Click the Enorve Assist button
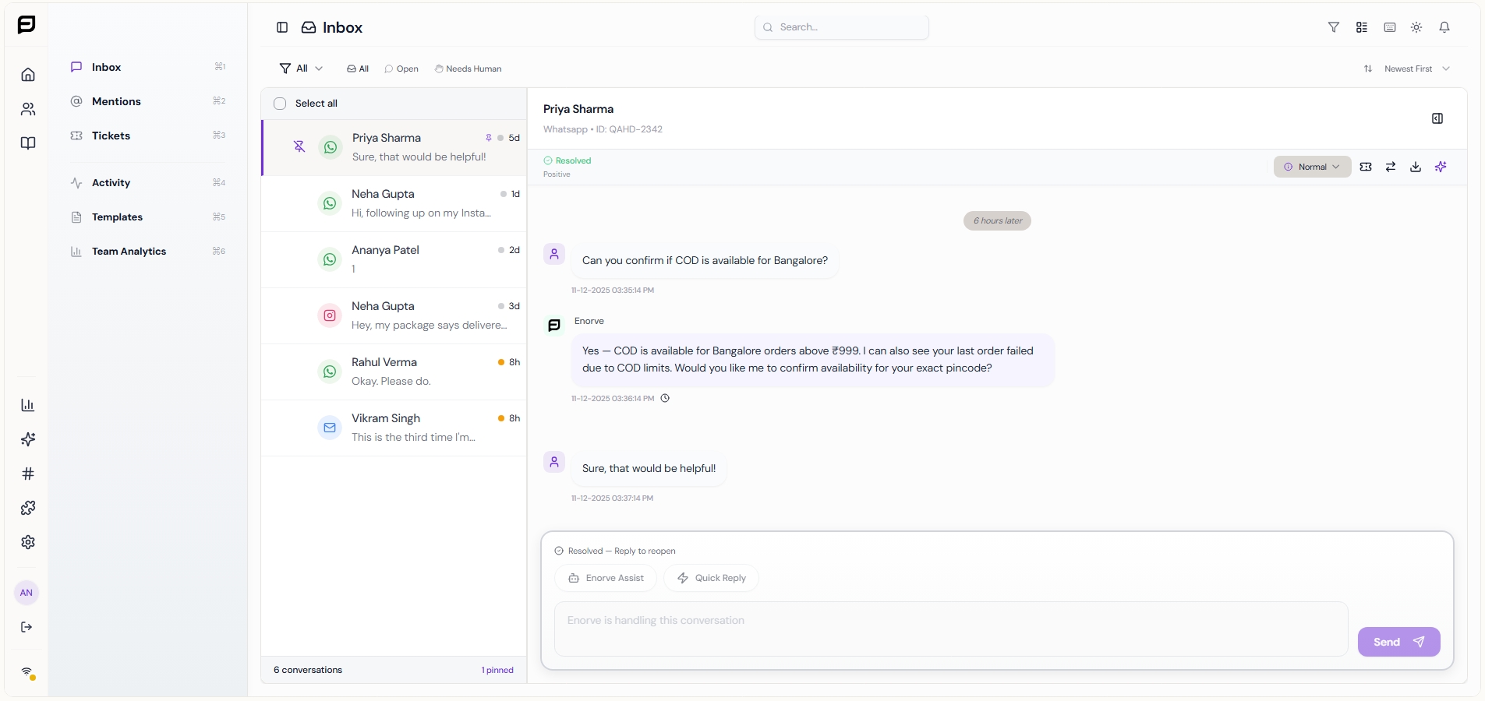Screen dimensions: 1485x701 [x=606, y=578]
